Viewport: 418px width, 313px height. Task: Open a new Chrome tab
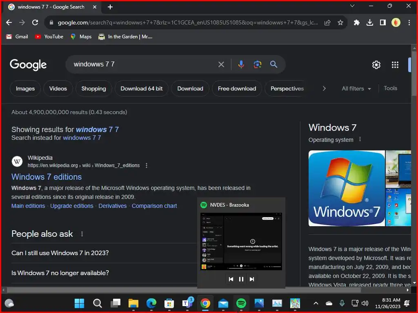(x=110, y=7)
